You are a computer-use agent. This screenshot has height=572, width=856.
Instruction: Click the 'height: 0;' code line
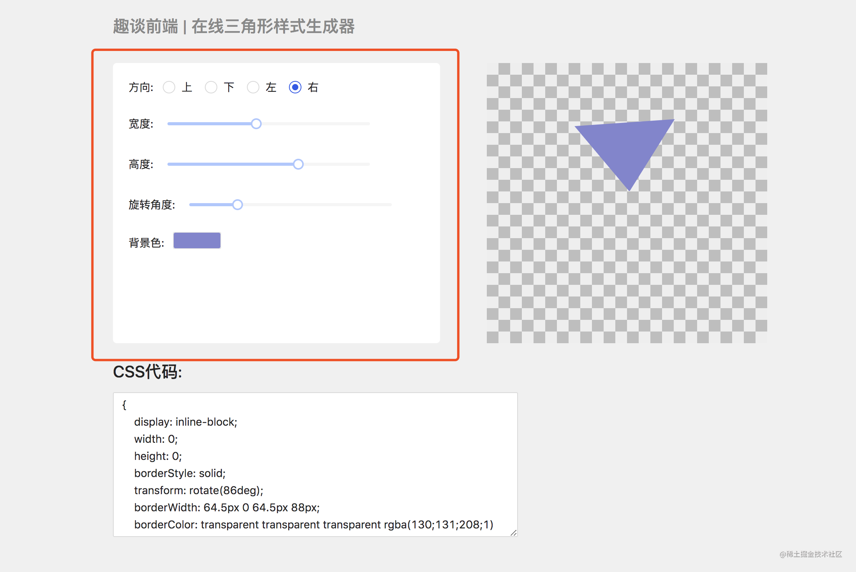point(158,456)
